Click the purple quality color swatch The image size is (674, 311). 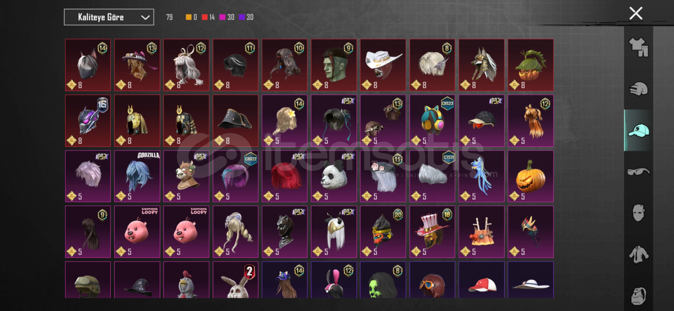(x=242, y=17)
